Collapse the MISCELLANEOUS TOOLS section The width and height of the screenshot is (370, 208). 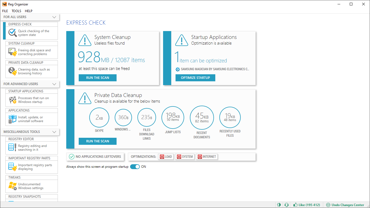[x=54, y=132]
